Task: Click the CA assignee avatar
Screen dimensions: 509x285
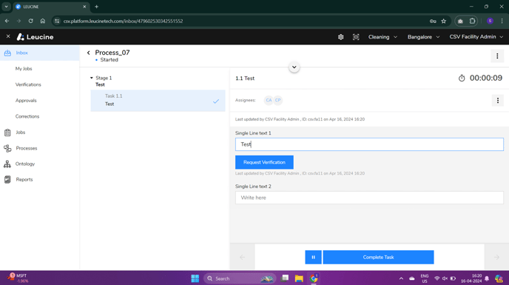Action: (x=269, y=101)
